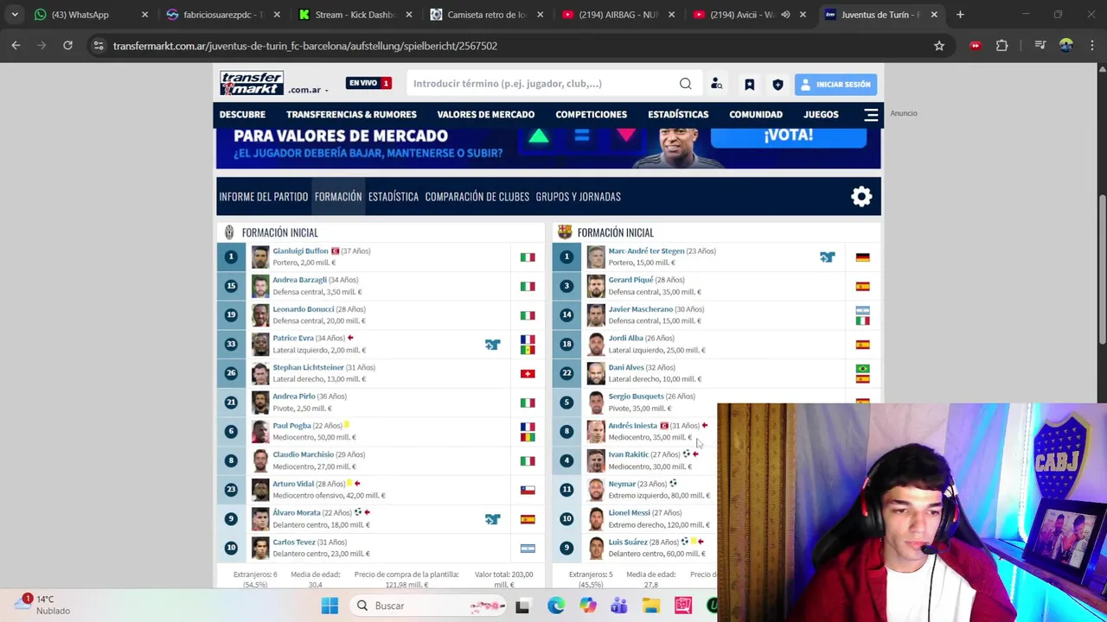1107x622 pixels.
Task: Open GRUPOS Y JORNADAS tab
Action: coord(578,196)
